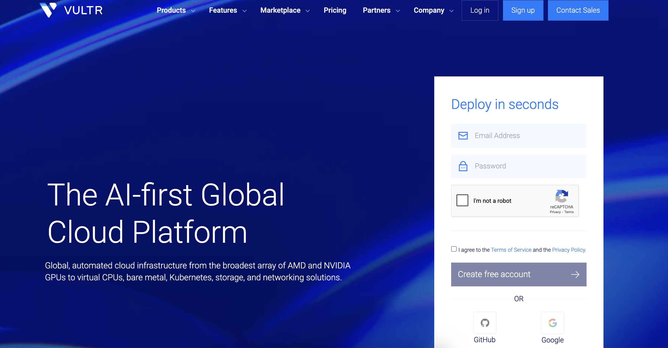Click the arrow inside Create free account
668x348 pixels.
tap(575, 274)
